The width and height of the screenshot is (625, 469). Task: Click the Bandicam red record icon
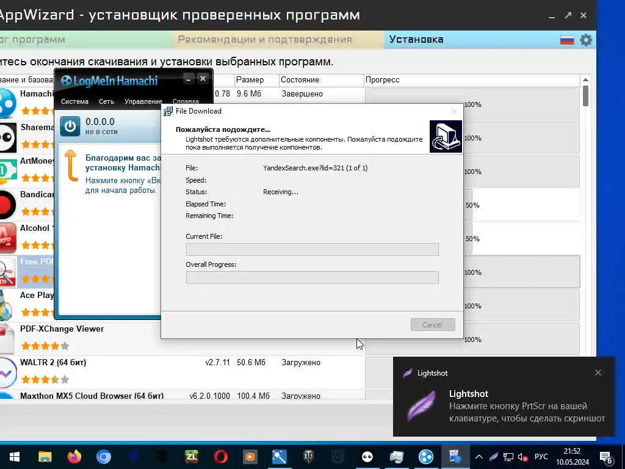coord(8,205)
